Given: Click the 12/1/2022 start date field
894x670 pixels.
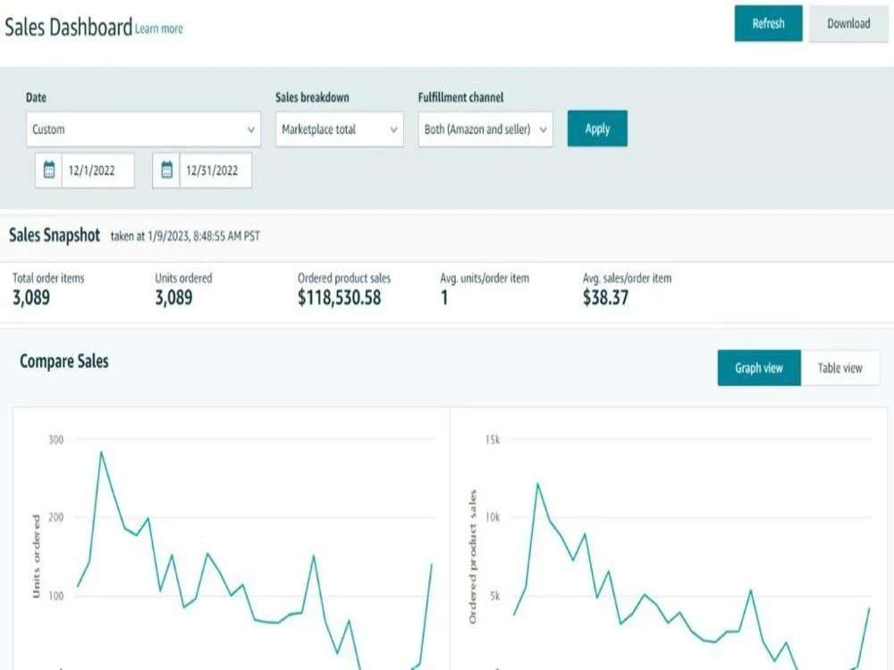Looking at the screenshot, I should pos(98,170).
